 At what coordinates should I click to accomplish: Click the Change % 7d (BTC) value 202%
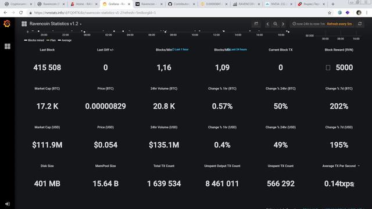(339, 106)
